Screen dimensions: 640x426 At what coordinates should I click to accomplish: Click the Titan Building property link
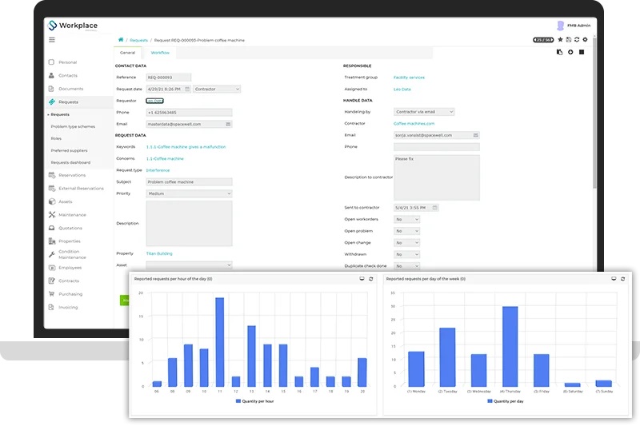click(x=159, y=253)
